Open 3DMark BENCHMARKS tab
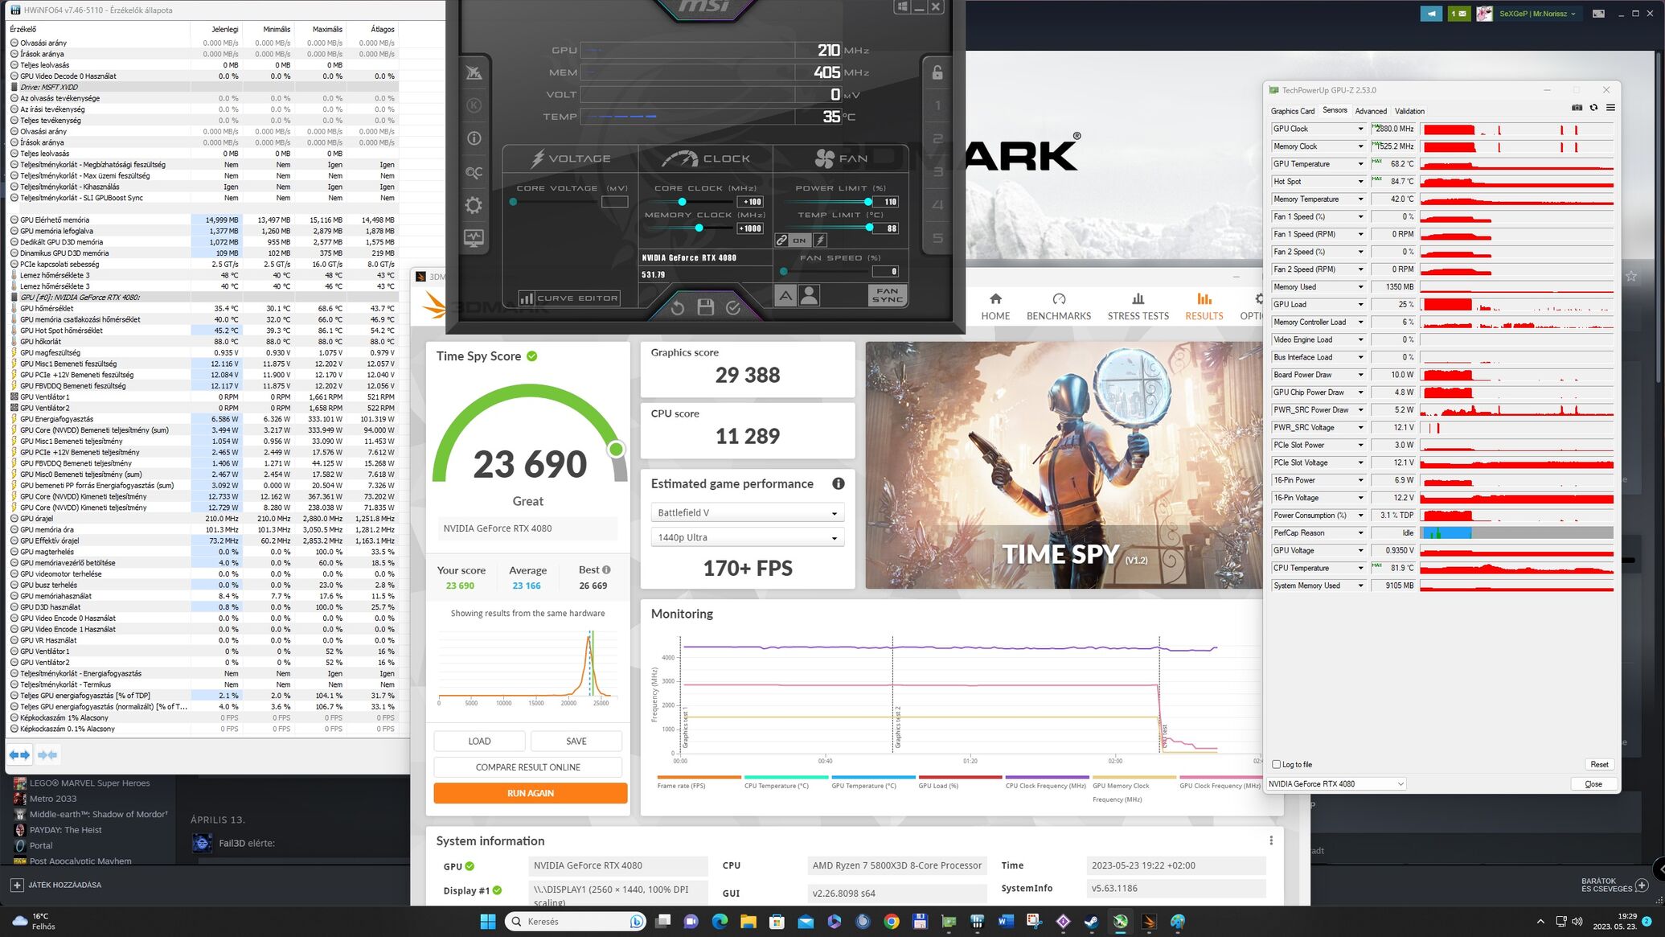 coord(1058,306)
